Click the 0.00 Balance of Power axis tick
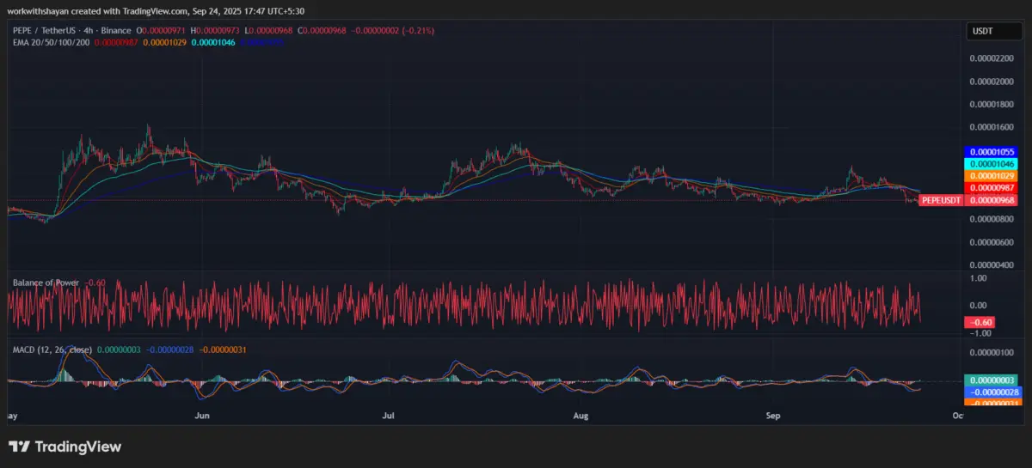This screenshot has height=468, width=1032. (x=978, y=305)
